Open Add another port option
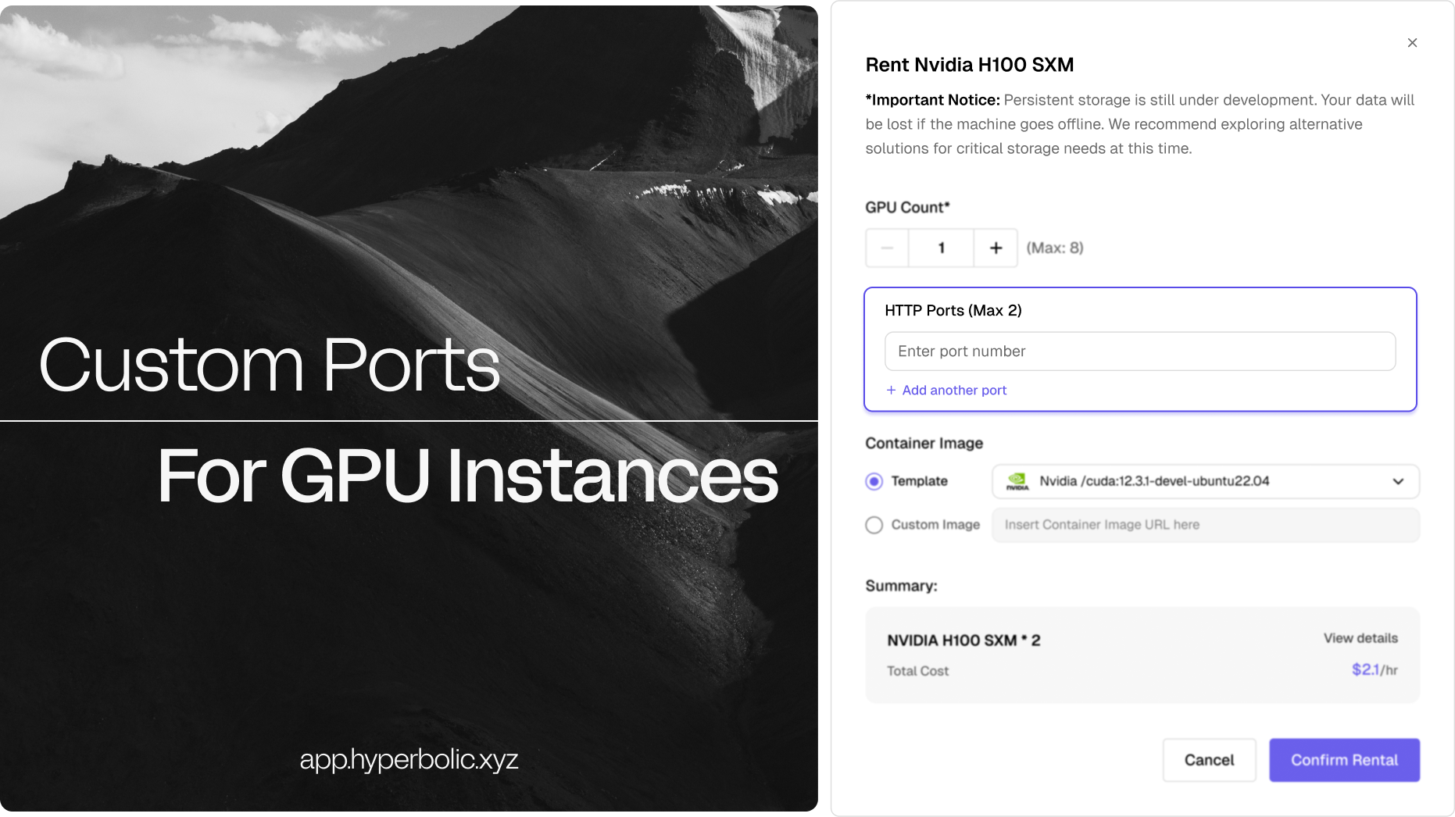The height and width of the screenshot is (817, 1455). click(954, 390)
